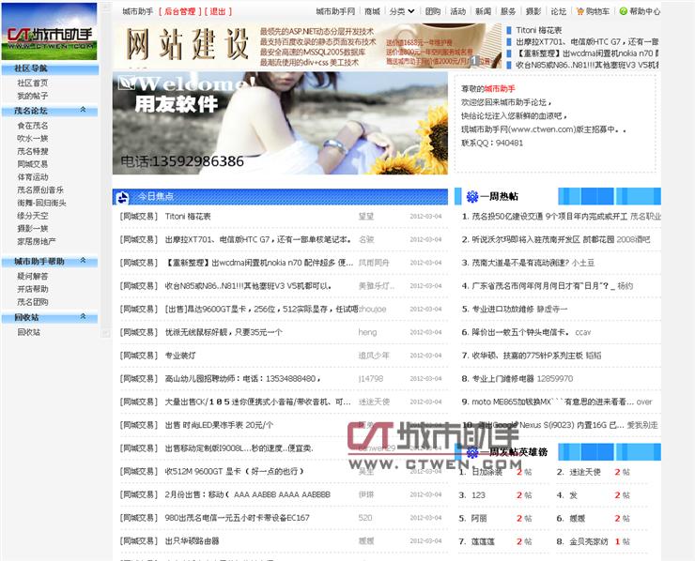Open post '980出茂名电信一元五小时卡带设备EC167'
Image resolution: width=695 pixels, height=561 pixels.
click(x=237, y=518)
